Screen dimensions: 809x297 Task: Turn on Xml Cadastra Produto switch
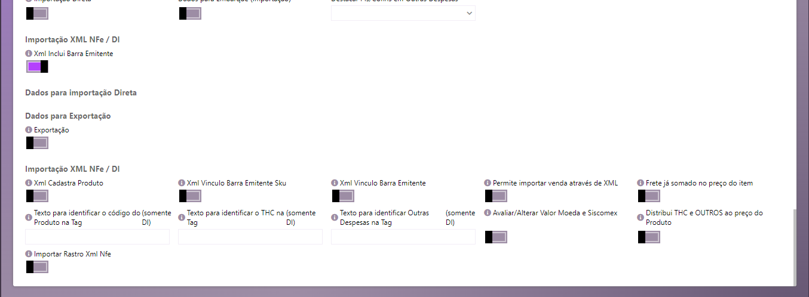click(x=37, y=196)
